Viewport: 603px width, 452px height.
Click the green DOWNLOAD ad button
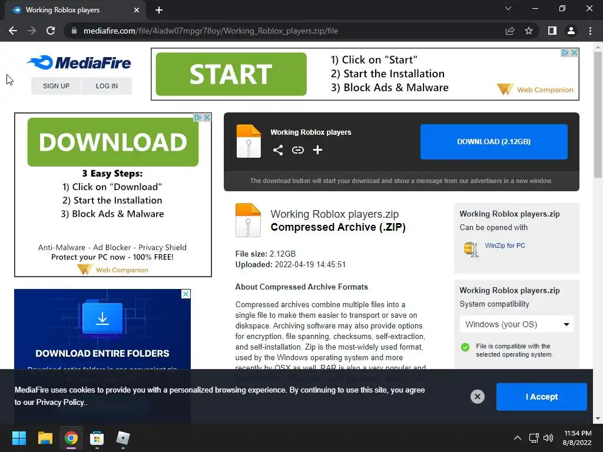pyautogui.click(x=113, y=142)
